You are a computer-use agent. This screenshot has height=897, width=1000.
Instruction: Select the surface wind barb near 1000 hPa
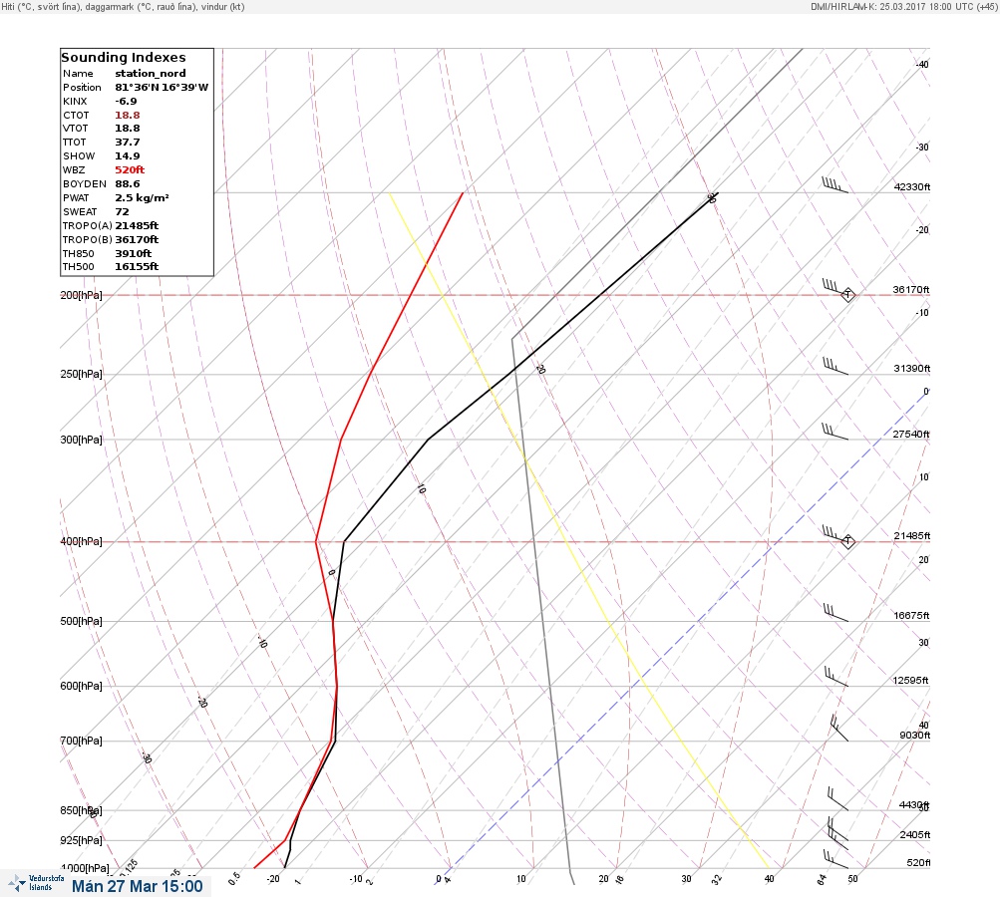[x=835, y=859]
